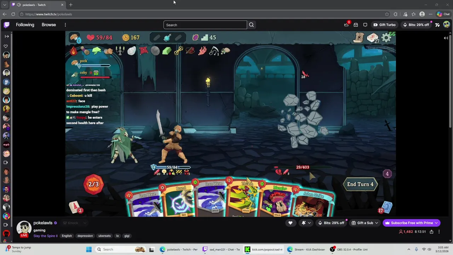Open the Prime Loot crown icon
Viewport: 453px width, 255px height.
pos(346,25)
